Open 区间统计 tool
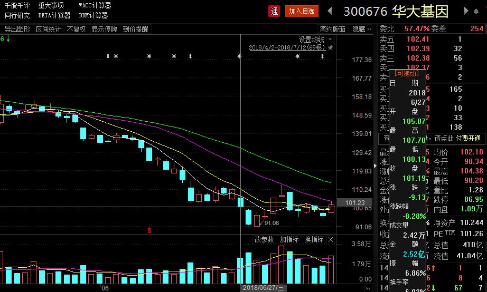The width and height of the screenshot is (487, 292). coord(48,29)
